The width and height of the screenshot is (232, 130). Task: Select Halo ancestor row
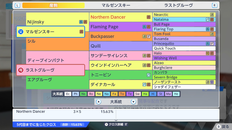[184, 53]
